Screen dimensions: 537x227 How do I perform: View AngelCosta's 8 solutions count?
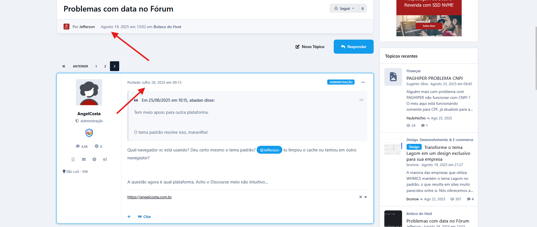(x=98, y=146)
